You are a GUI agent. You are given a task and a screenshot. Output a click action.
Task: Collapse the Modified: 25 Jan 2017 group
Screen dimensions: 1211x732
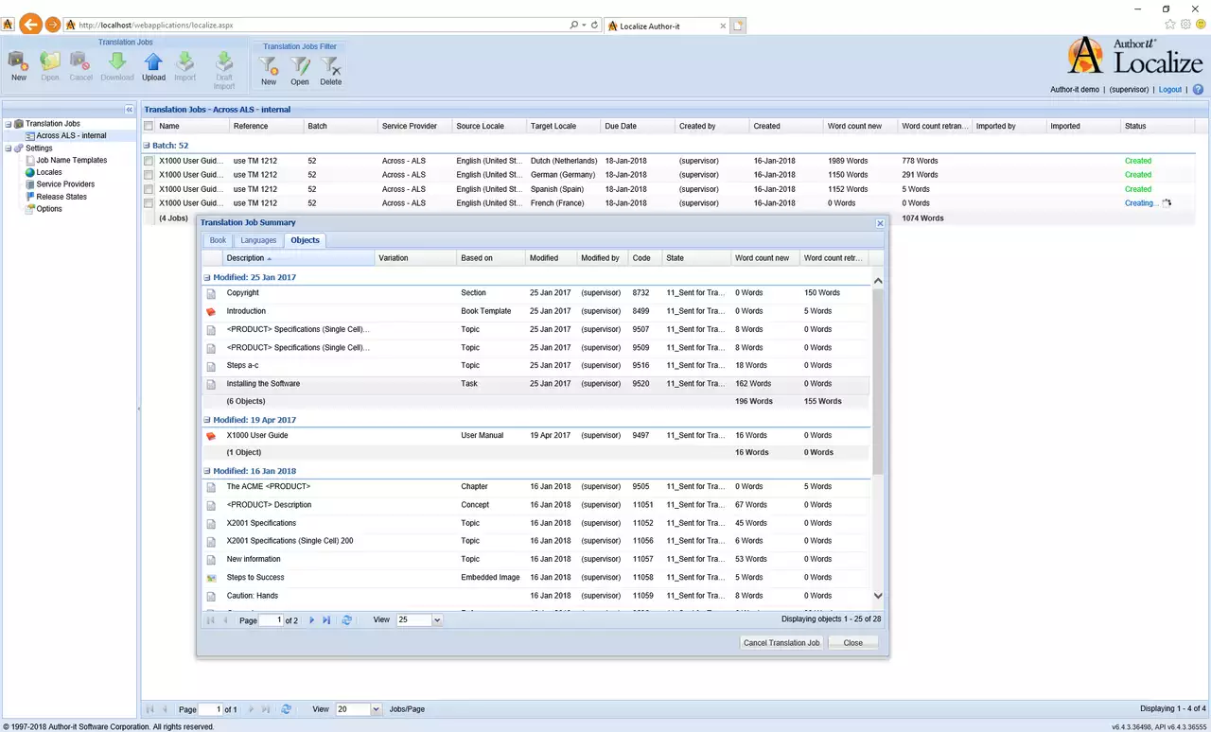point(207,278)
